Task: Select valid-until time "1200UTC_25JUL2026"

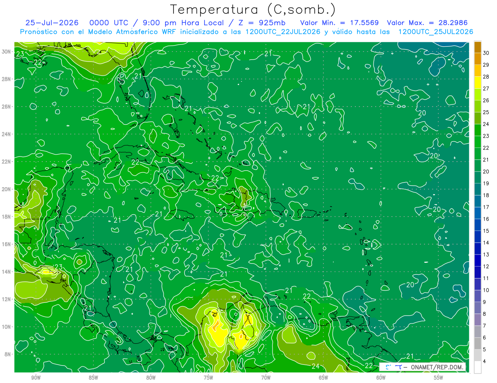Action: (435, 32)
